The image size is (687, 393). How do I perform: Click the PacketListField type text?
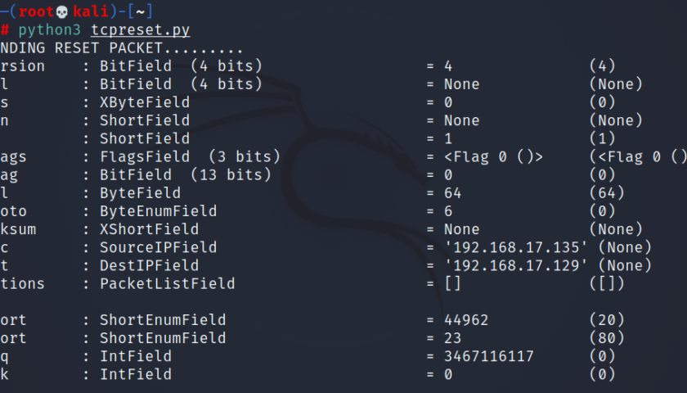[x=168, y=284]
